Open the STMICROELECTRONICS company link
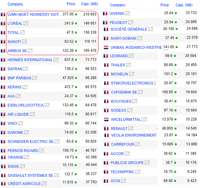 pyautogui.click(x=132, y=83)
